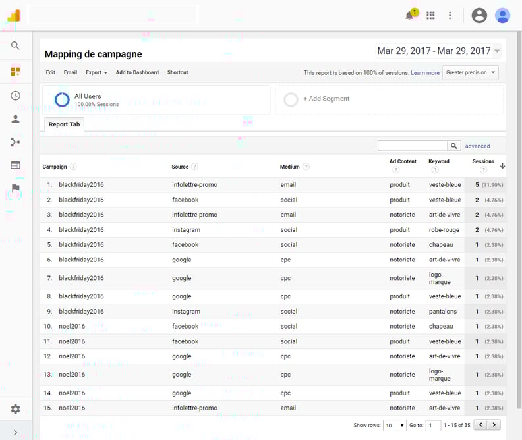Image resolution: width=522 pixels, height=440 pixels.
Task: Open the Google apps grid
Action: click(x=431, y=16)
